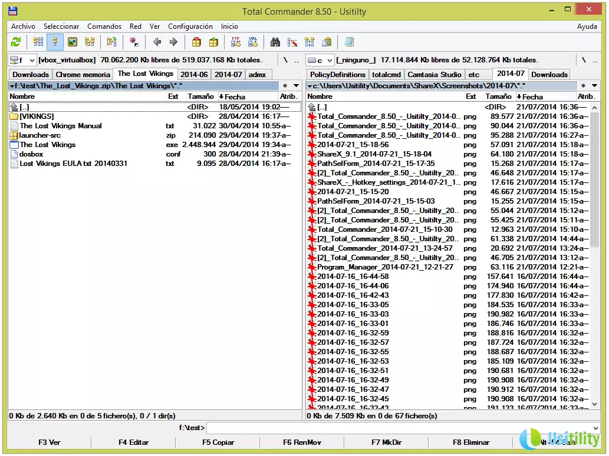Switch to the Camtasia Studio tab
The width and height of the screenshot is (609, 456).
click(434, 75)
